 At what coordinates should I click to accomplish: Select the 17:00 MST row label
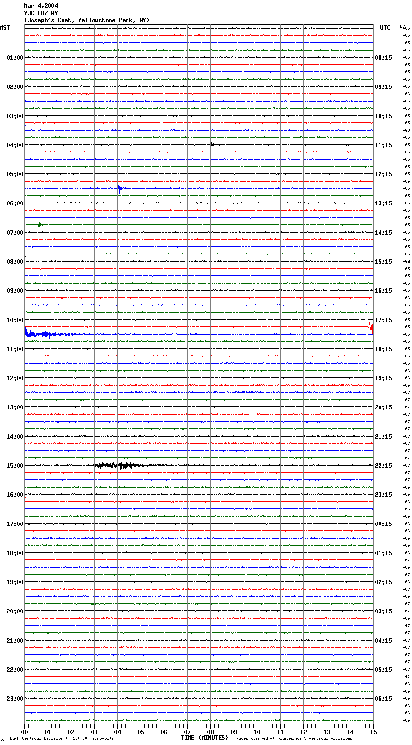coord(15,524)
